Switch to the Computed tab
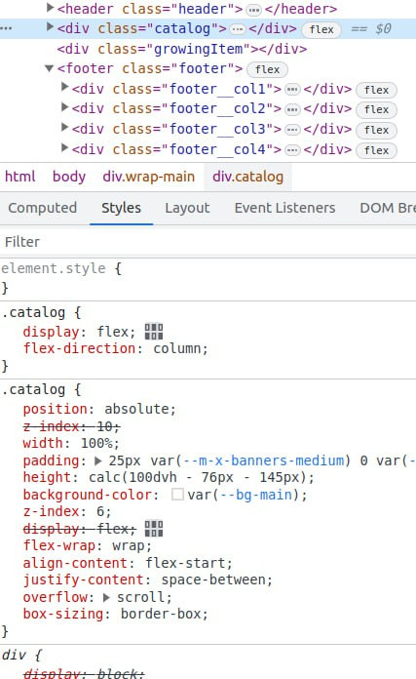The height and width of the screenshot is (679, 416). (x=42, y=208)
